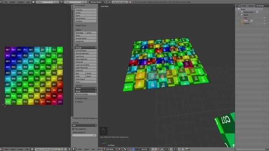The height and width of the screenshot is (151, 269).
Task: Open the Normal transform orientation dropdown
Action: 145,149
